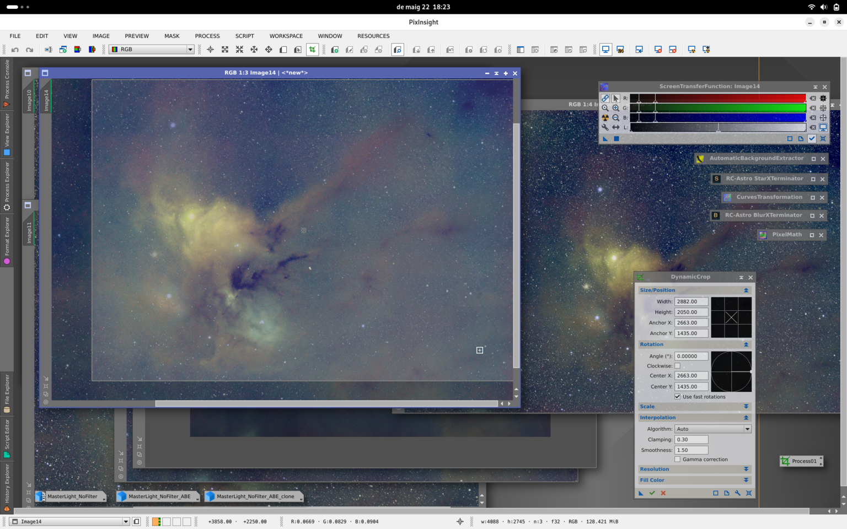
Task: Click the L channel midtones slider
Action: coord(718,128)
